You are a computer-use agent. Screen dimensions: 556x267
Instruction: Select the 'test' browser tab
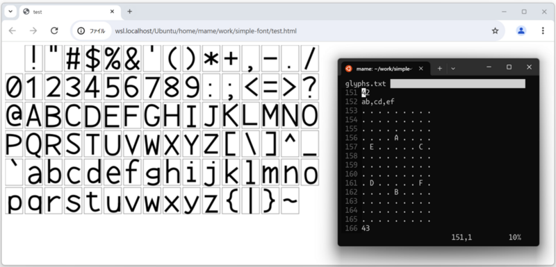69,12
